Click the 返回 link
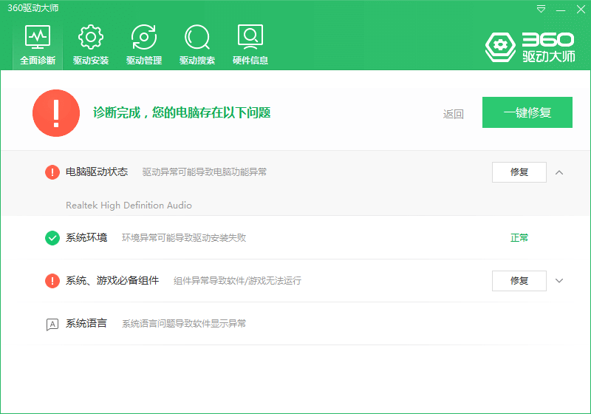The image size is (591, 414). (x=453, y=114)
